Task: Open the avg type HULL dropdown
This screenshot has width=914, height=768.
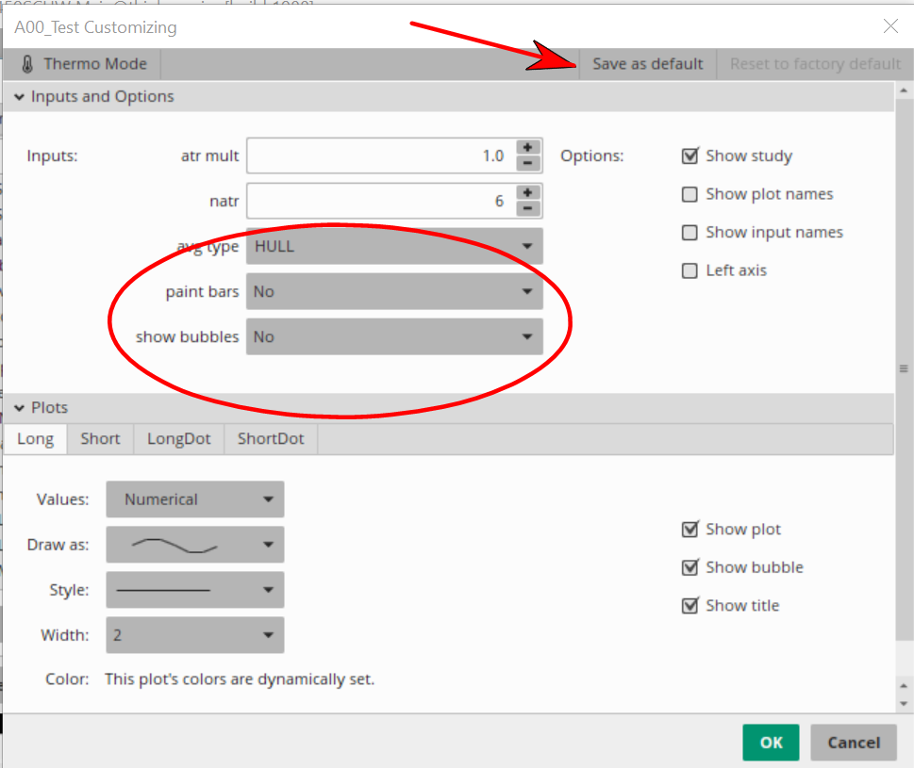Action: point(394,246)
